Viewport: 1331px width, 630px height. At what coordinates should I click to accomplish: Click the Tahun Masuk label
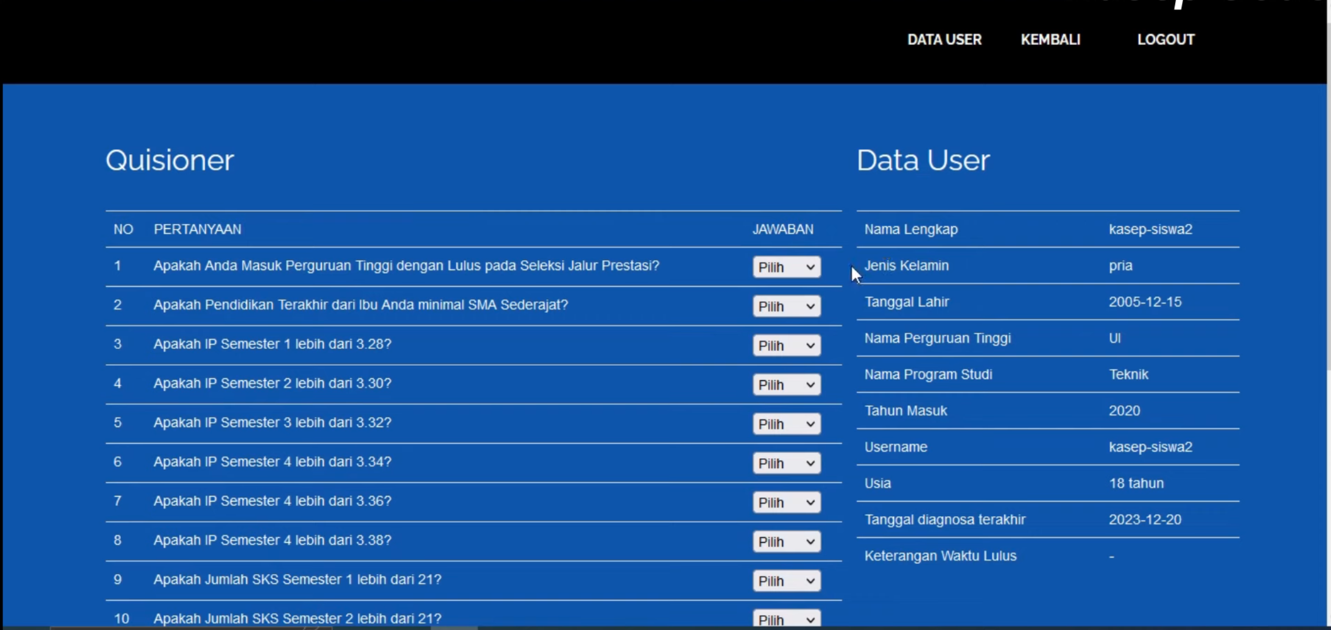905,411
